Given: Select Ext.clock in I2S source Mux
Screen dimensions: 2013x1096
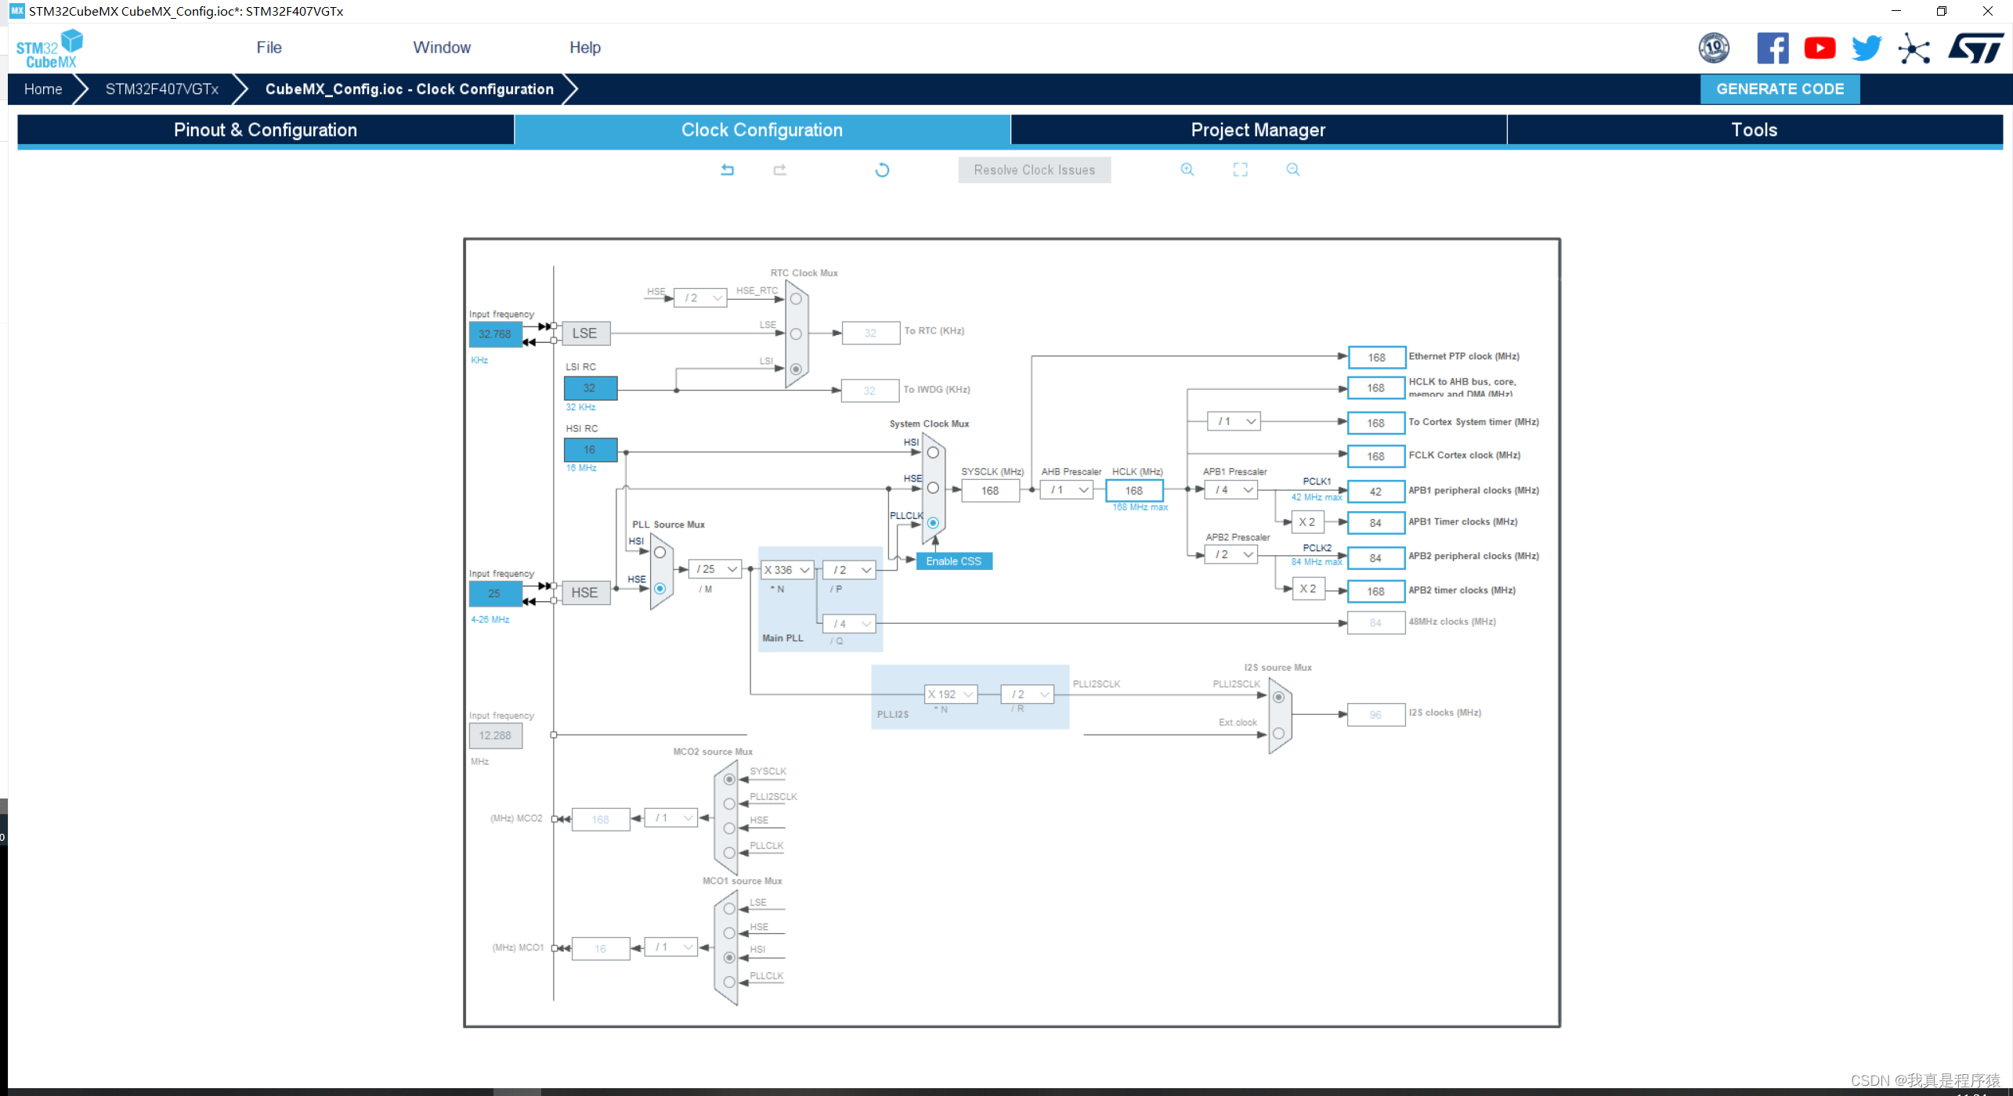Looking at the screenshot, I should 1278,734.
